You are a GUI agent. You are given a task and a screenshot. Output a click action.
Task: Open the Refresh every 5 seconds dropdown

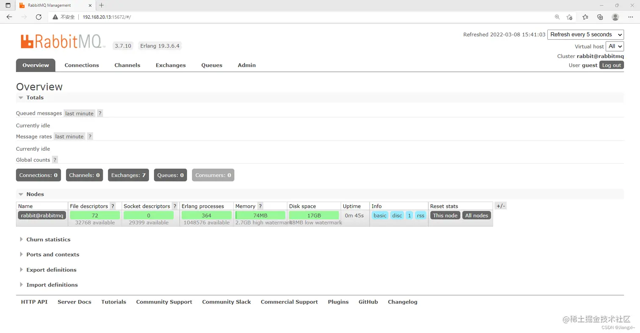click(x=585, y=35)
